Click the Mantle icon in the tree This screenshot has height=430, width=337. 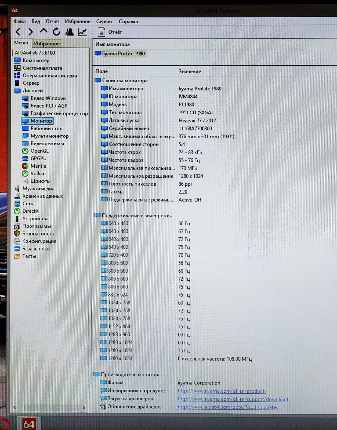pos(25,166)
